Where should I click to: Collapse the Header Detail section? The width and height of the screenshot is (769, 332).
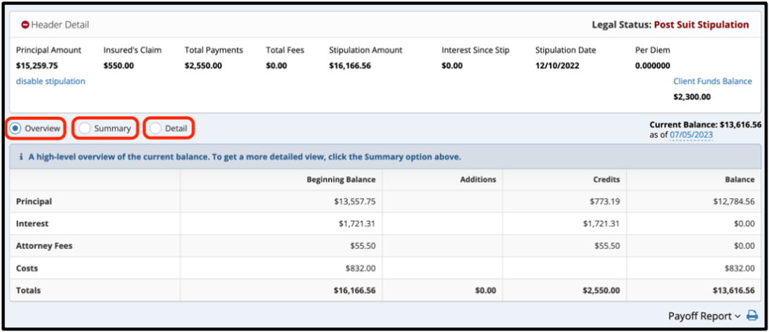[25, 25]
